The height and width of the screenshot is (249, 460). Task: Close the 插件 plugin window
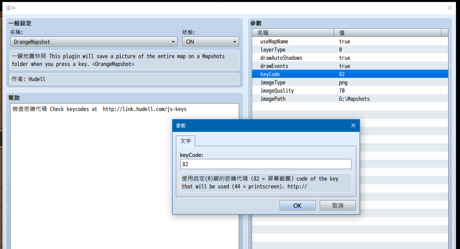click(449, 8)
